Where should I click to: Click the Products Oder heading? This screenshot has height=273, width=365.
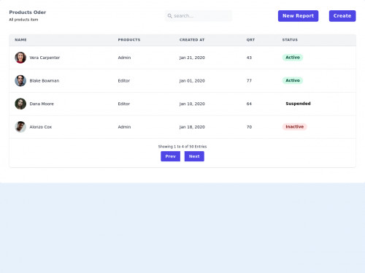coord(28,12)
